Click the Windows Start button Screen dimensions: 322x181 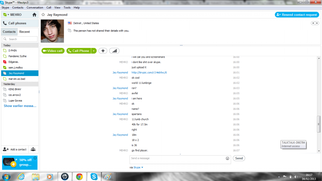pyautogui.click(x=6, y=177)
